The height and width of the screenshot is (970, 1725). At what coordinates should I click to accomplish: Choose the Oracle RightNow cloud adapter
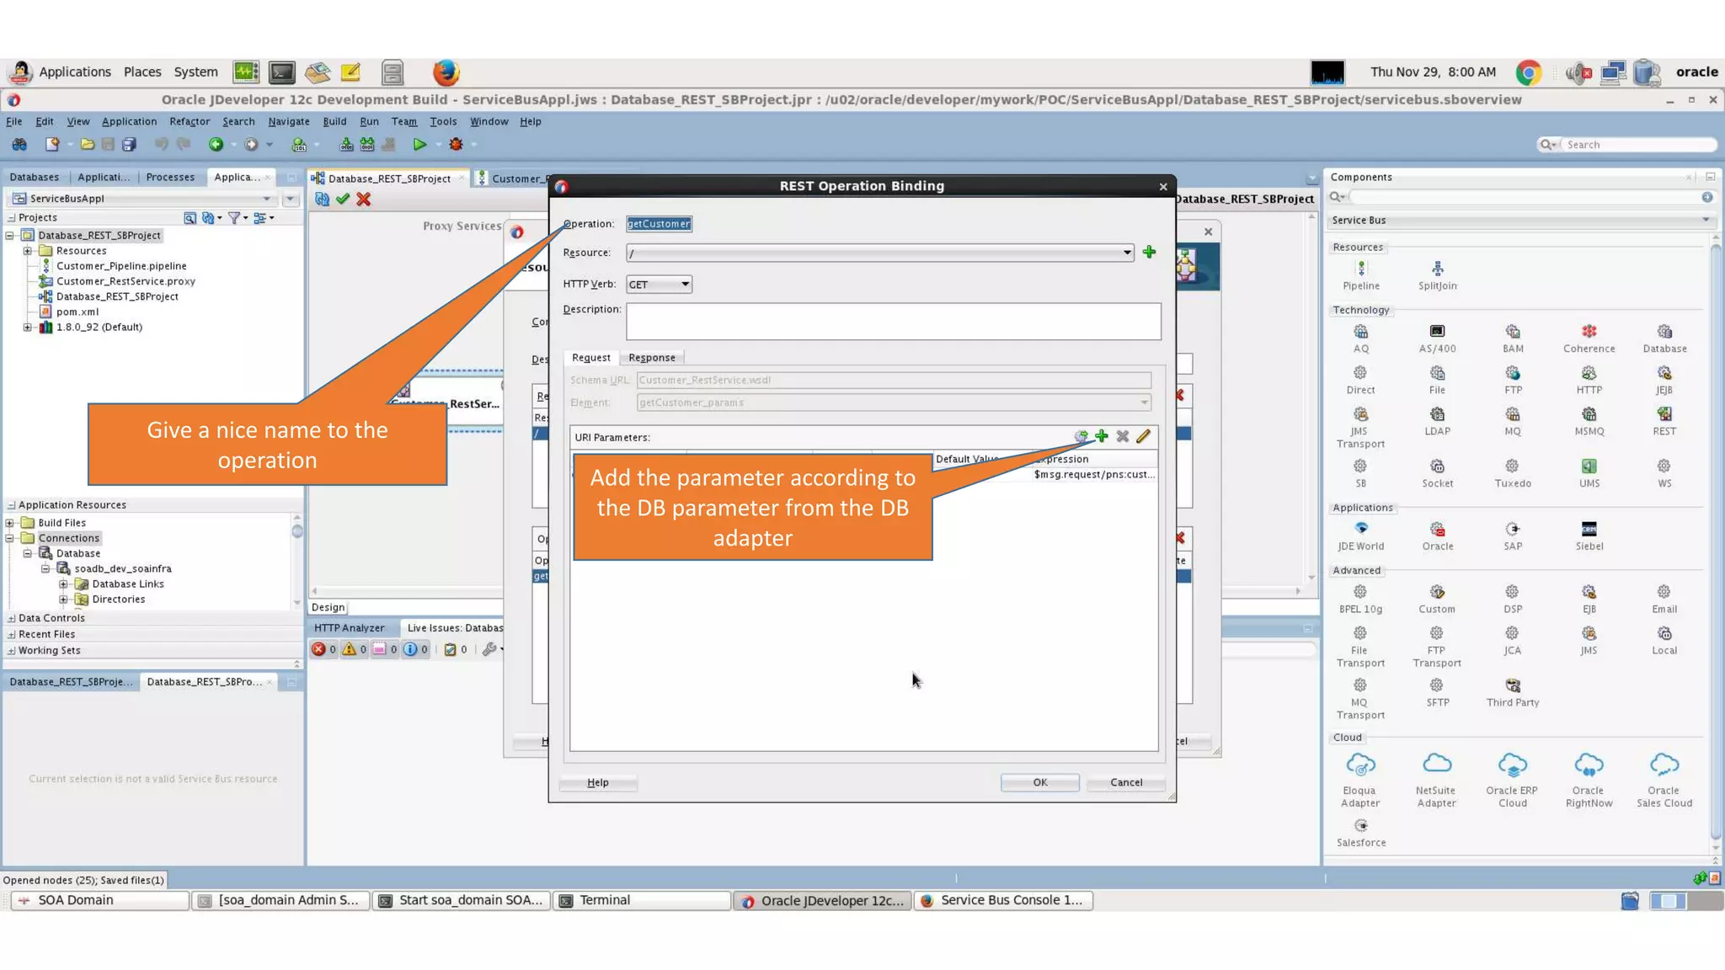point(1589,780)
